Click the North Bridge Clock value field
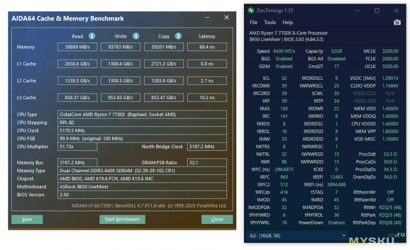The height and width of the screenshot is (250, 410). (206, 147)
